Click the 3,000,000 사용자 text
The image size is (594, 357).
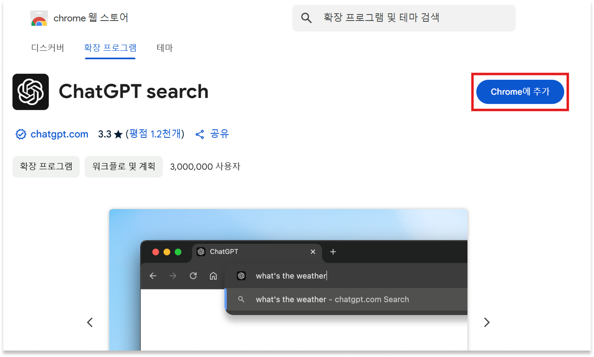[205, 167]
